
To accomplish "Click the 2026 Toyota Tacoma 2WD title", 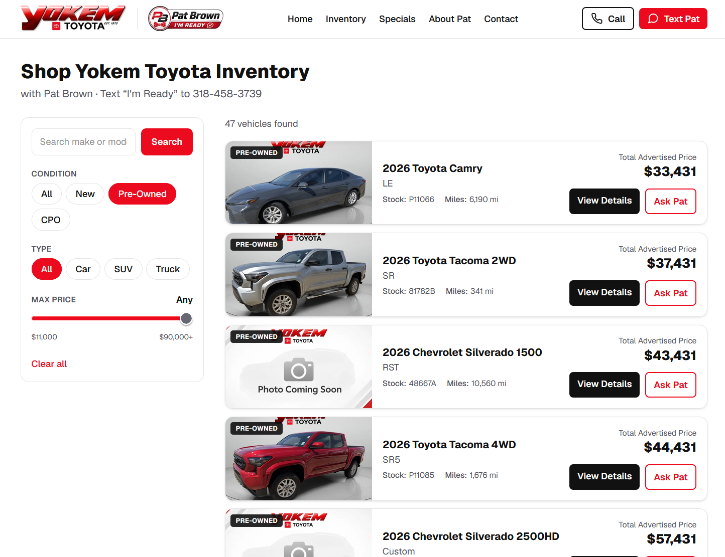I will (x=449, y=261).
